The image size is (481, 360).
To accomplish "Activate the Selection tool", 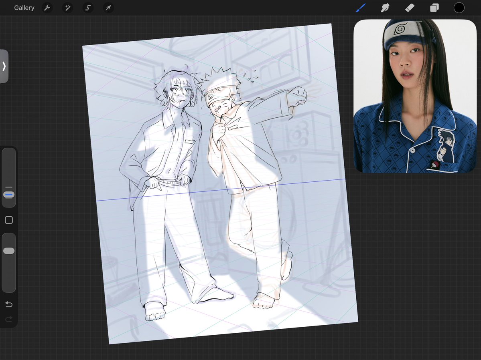I will (88, 8).
